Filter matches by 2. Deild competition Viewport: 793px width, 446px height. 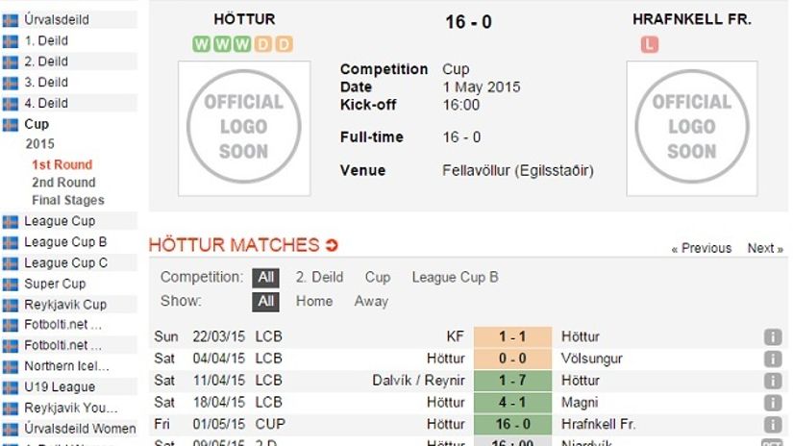click(x=319, y=277)
